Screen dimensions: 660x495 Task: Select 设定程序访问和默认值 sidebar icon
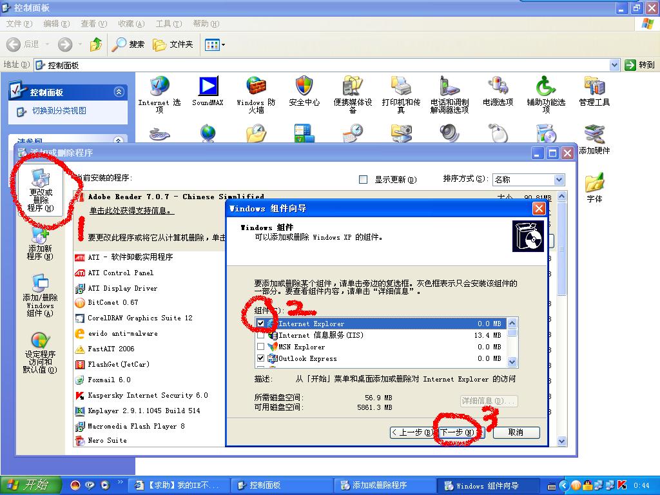tap(40, 353)
